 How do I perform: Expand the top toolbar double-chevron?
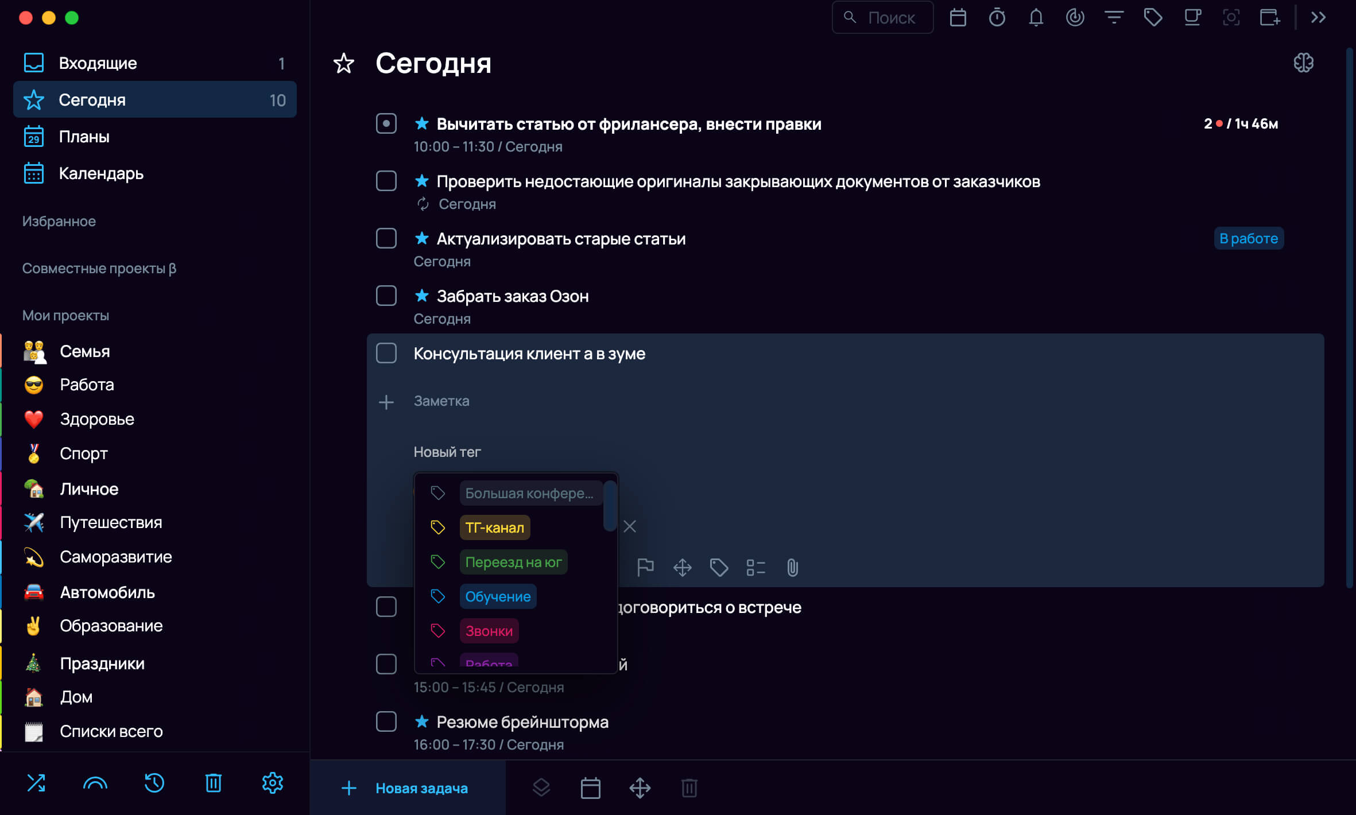[1318, 18]
